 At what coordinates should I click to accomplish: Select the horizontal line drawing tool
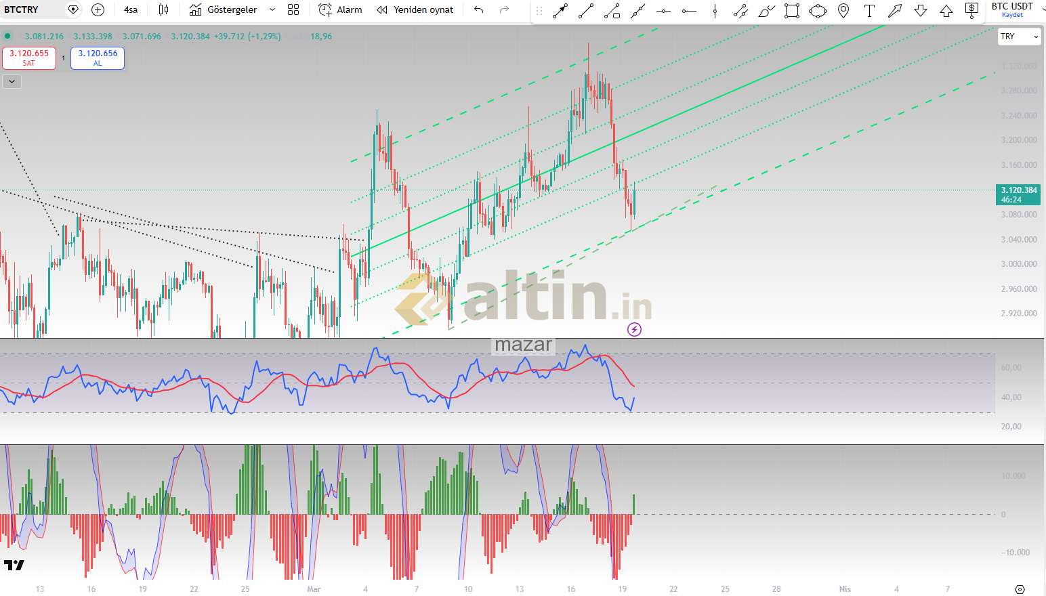click(663, 10)
